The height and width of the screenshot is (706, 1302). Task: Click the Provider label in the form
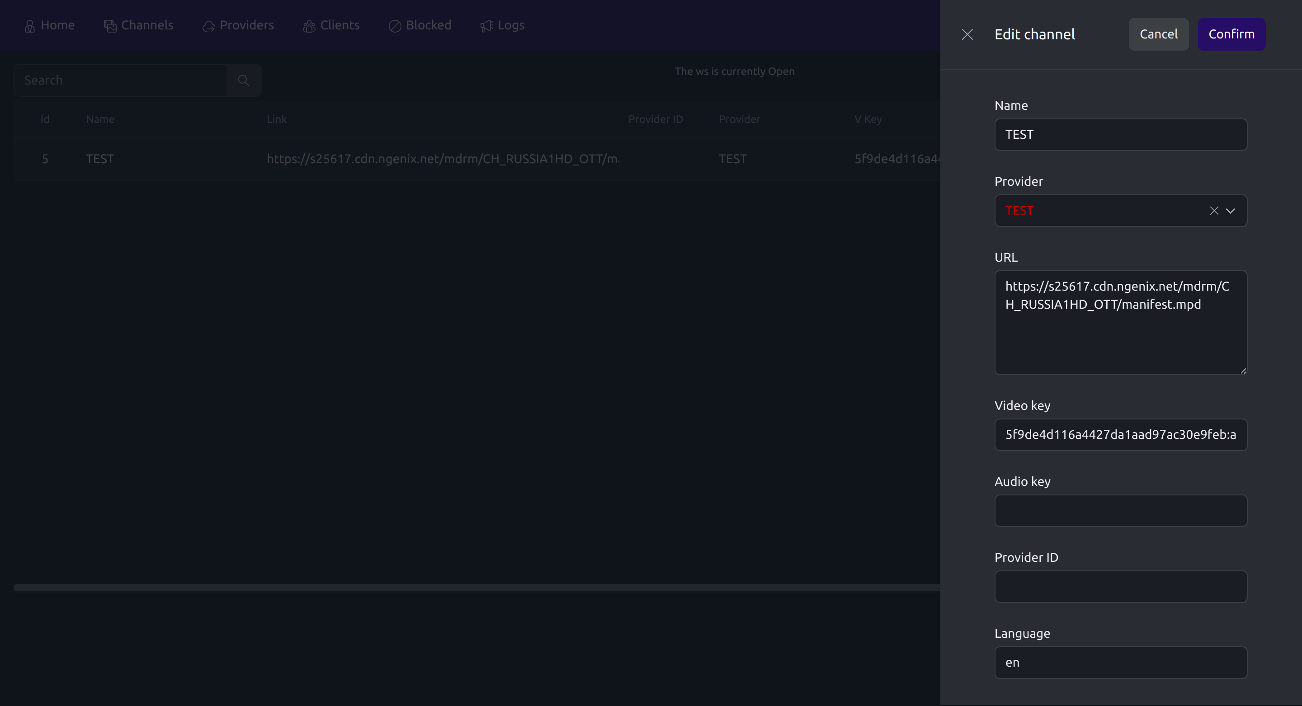(1019, 181)
